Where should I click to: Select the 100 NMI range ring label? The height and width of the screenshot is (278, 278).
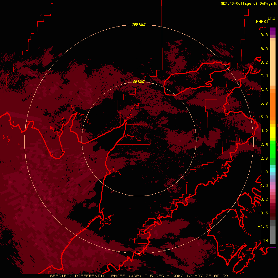pos(139,24)
